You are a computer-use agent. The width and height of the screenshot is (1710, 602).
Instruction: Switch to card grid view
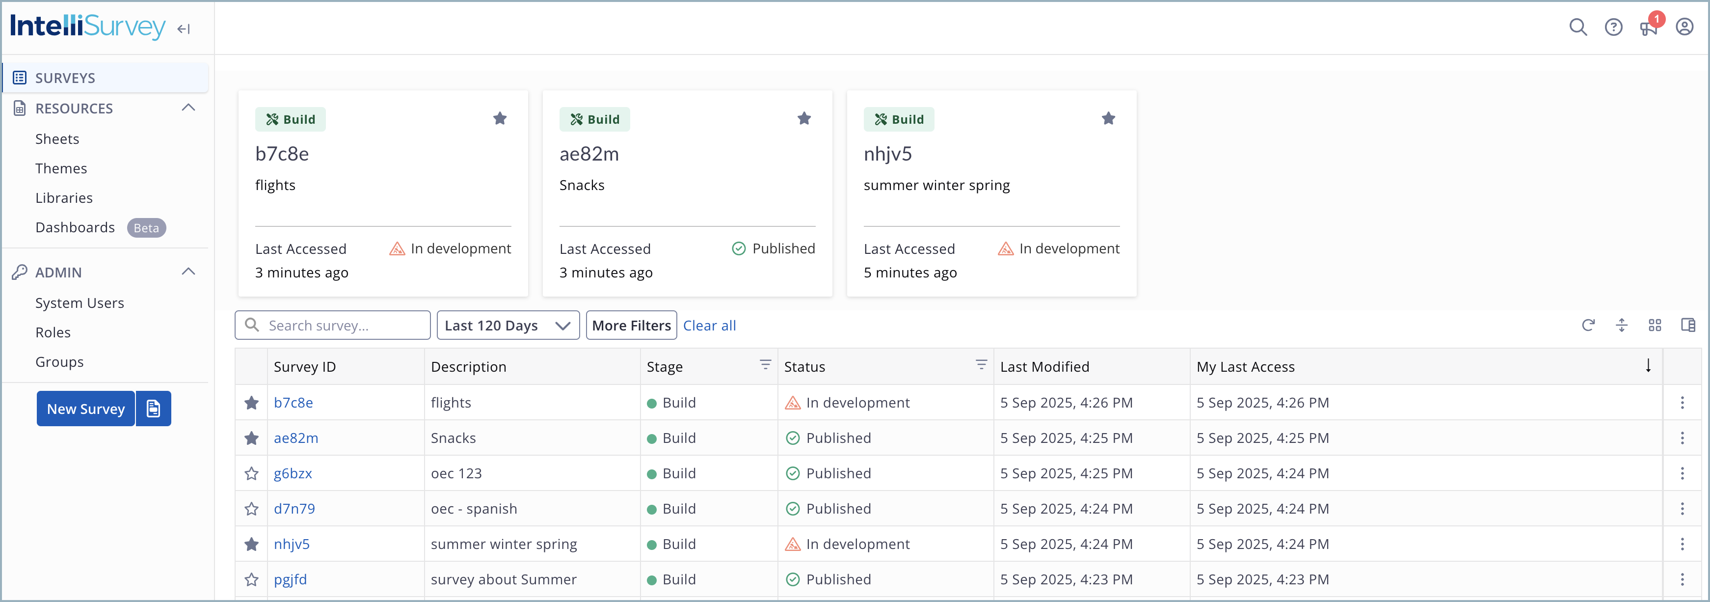[1655, 325]
